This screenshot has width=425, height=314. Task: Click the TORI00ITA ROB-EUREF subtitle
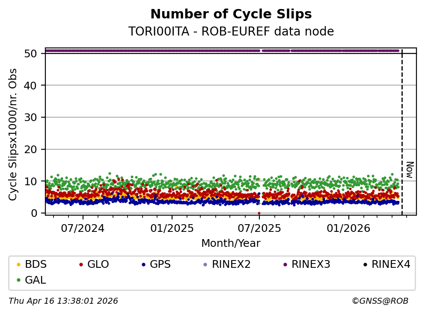click(231, 32)
